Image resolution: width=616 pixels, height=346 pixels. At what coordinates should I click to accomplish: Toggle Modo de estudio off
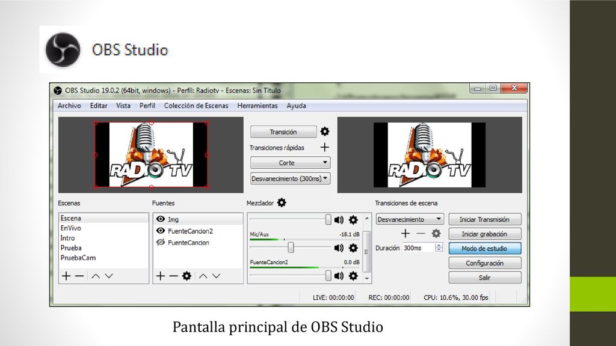pyautogui.click(x=485, y=248)
